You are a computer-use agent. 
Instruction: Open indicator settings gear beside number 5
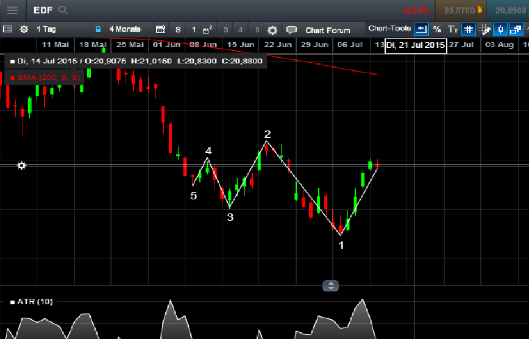[x=272, y=30]
